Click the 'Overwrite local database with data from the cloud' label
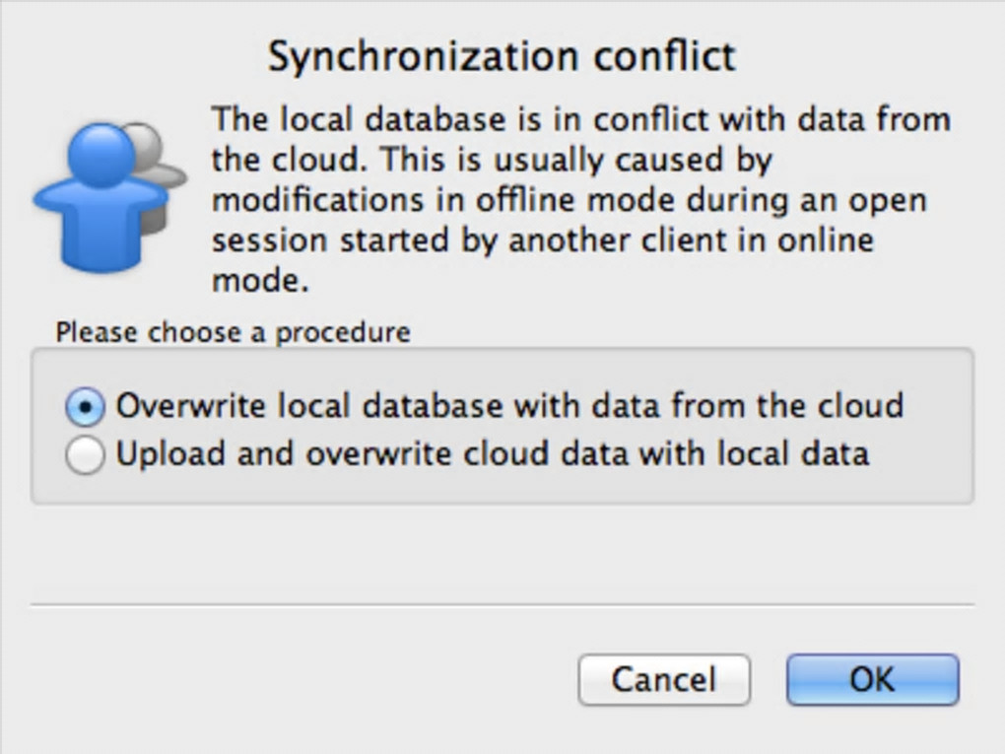Image resolution: width=1005 pixels, height=754 pixels. (x=509, y=406)
